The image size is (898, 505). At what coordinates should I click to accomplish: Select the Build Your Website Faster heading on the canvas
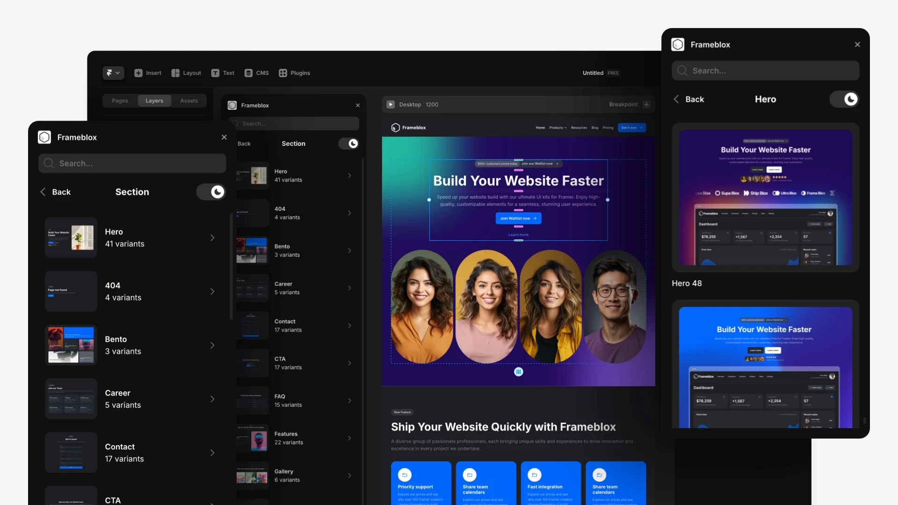pos(518,180)
